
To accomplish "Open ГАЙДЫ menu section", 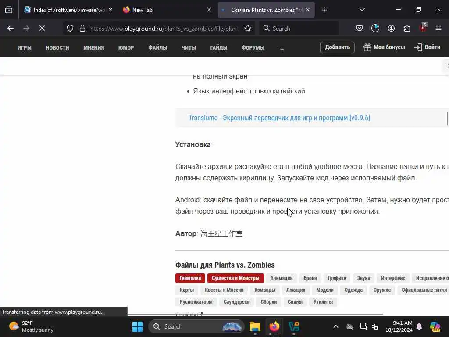I will pyautogui.click(x=219, y=47).
